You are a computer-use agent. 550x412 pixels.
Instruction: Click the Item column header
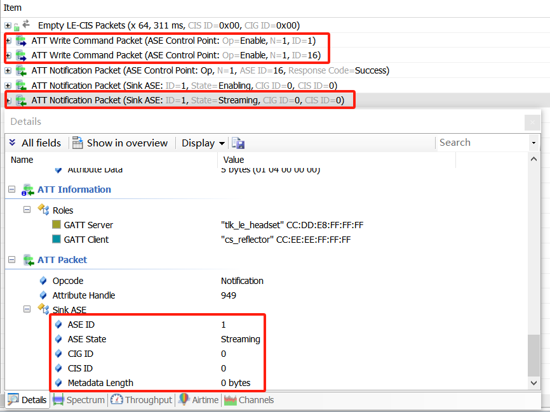click(x=13, y=8)
